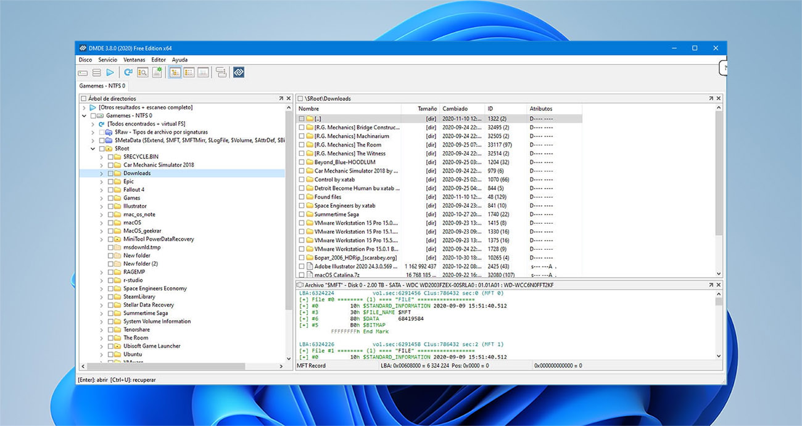The width and height of the screenshot is (802, 426).
Task: Click the blue DMDE logo toolbar icon
Action: (x=239, y=72)
